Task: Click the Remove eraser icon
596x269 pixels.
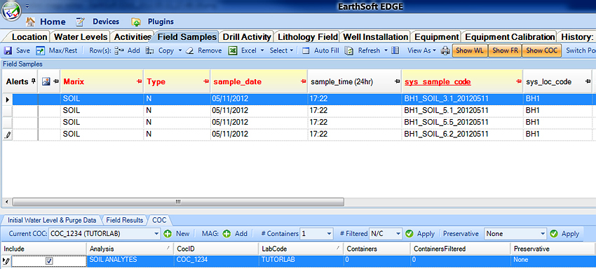Action: point(191,50)
